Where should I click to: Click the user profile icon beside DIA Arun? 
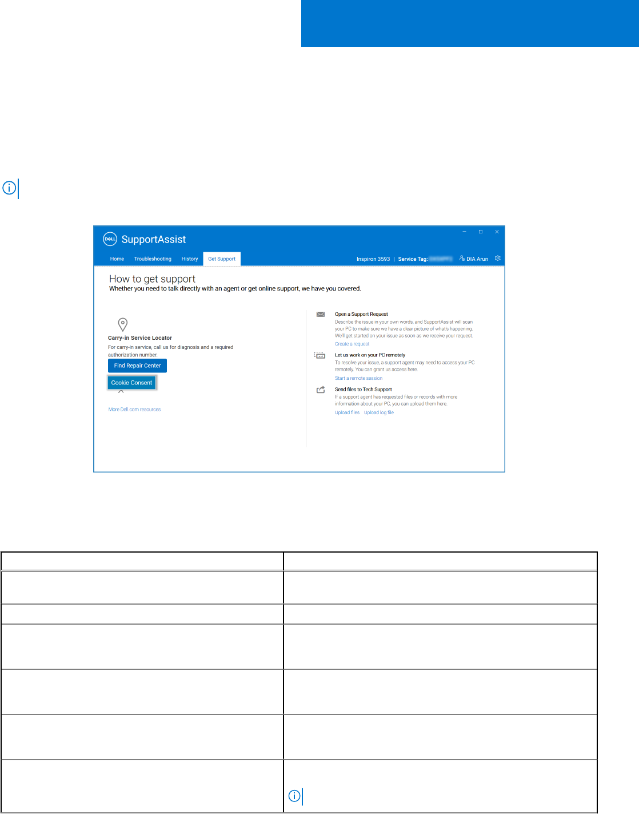click(x=462, y=259)
